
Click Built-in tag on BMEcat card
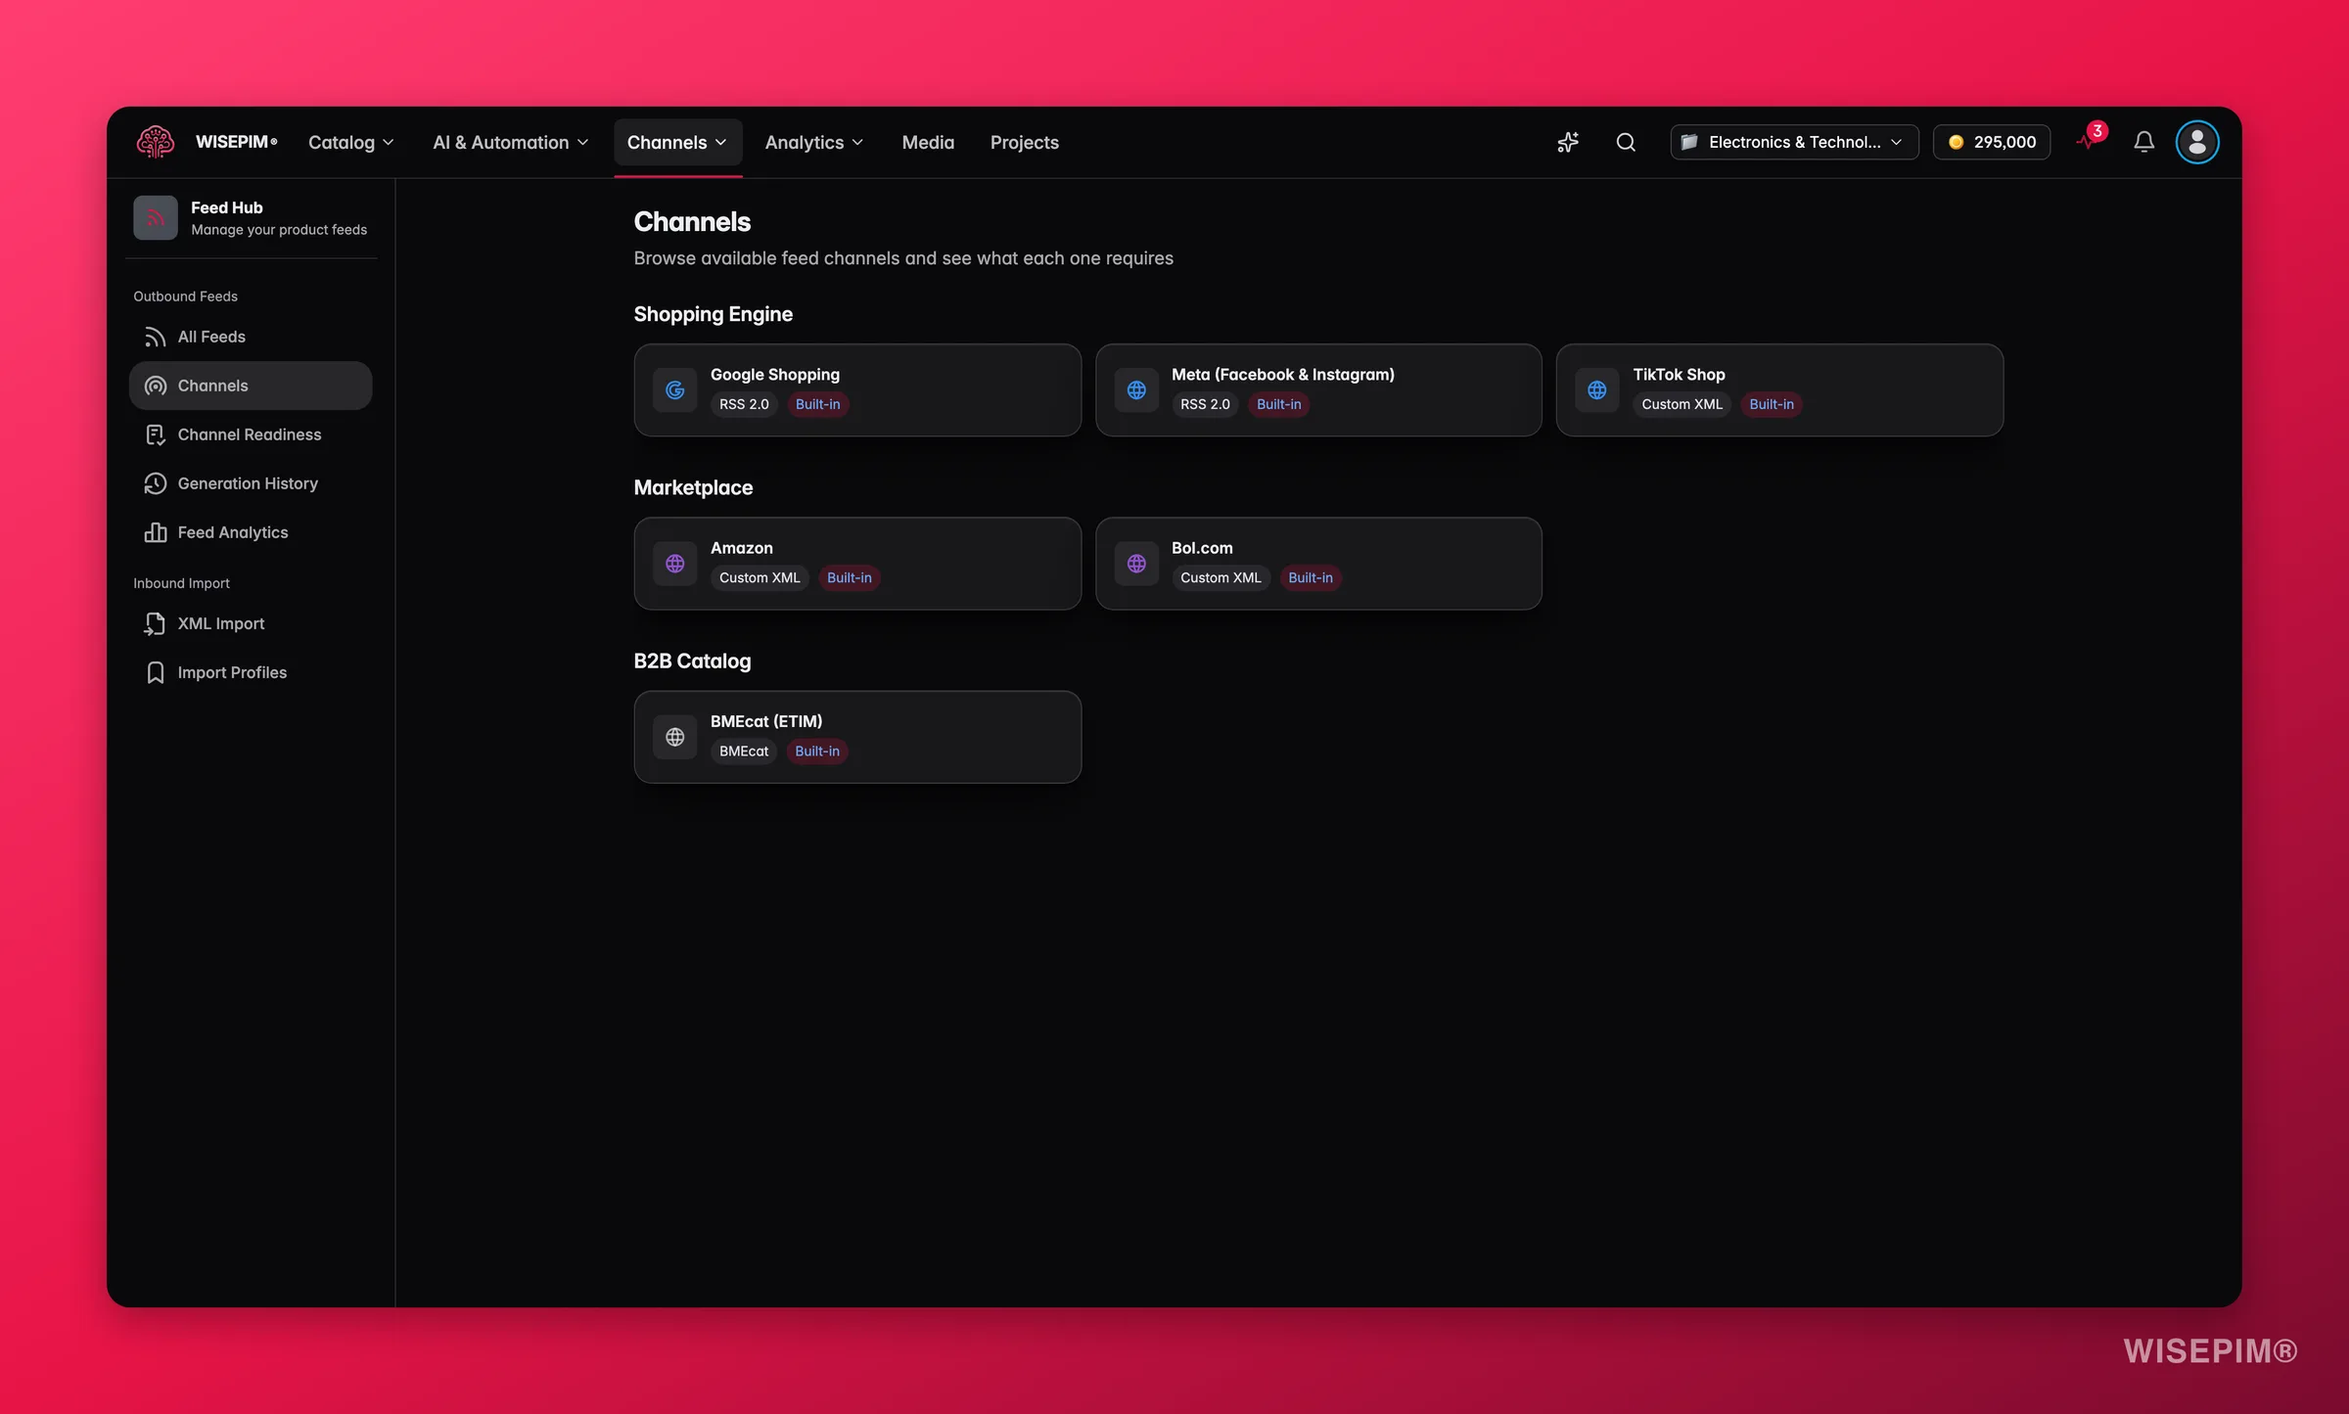(x=817, y=751)
